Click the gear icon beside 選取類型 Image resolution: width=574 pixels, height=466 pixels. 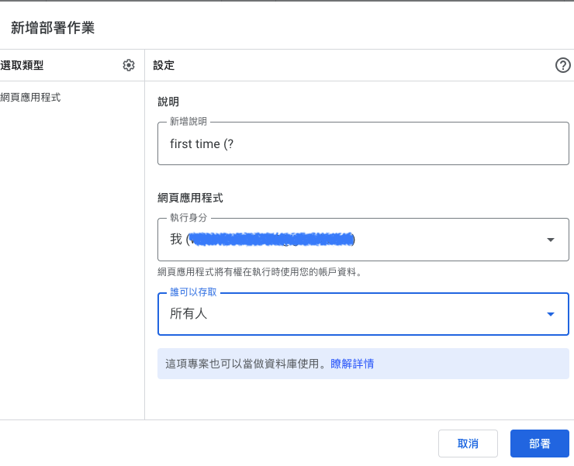tap(129, 66)
